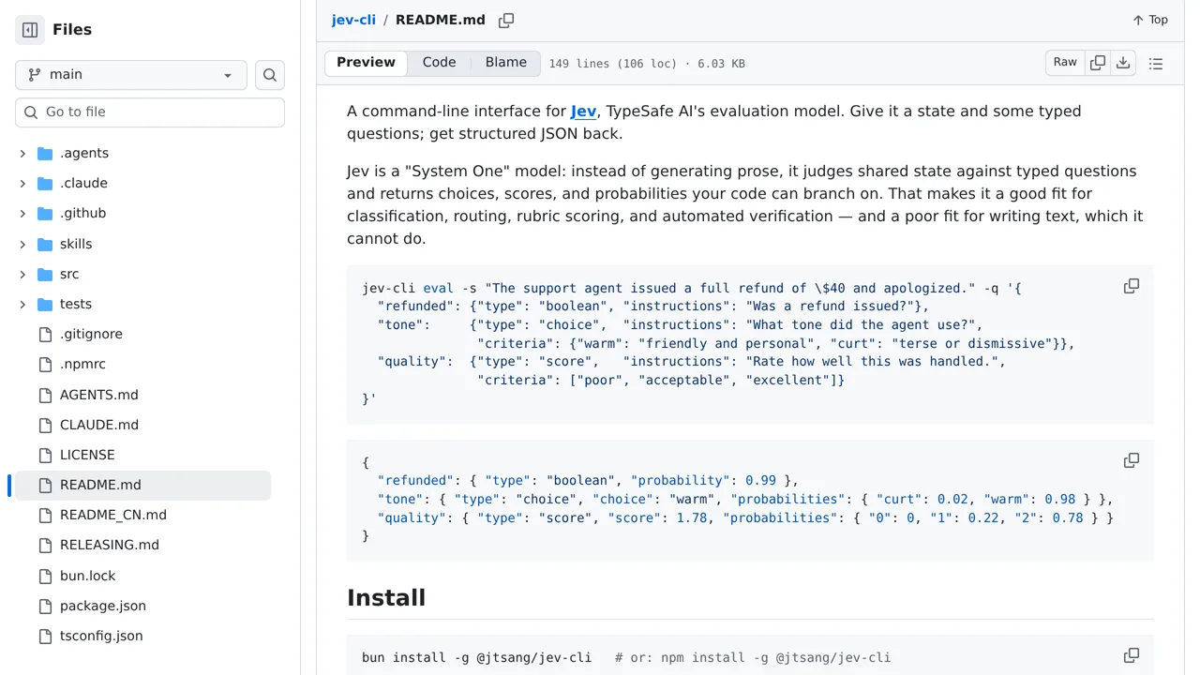
Task: Expand the .agents folder chevron
Action: coord(22,154)
